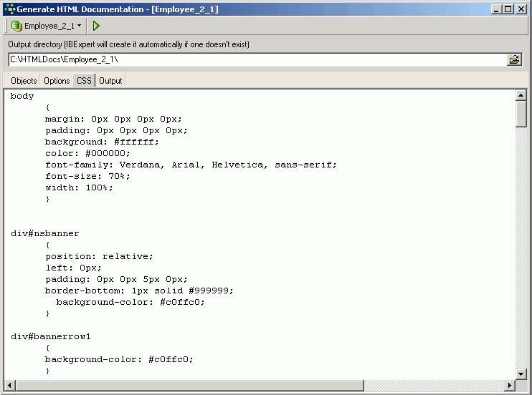Click the horizontal scrollbar left arrow
The image size is (532, 395).
(9, 386)
